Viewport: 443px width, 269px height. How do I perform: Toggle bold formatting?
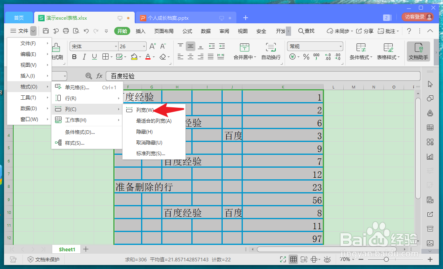click(x=74, y=57)
